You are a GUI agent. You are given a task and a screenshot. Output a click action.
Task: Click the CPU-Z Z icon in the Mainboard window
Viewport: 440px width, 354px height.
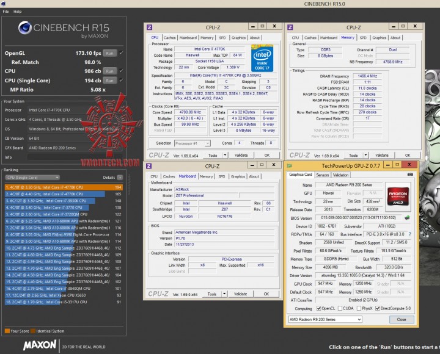click(x=148, y=166)
